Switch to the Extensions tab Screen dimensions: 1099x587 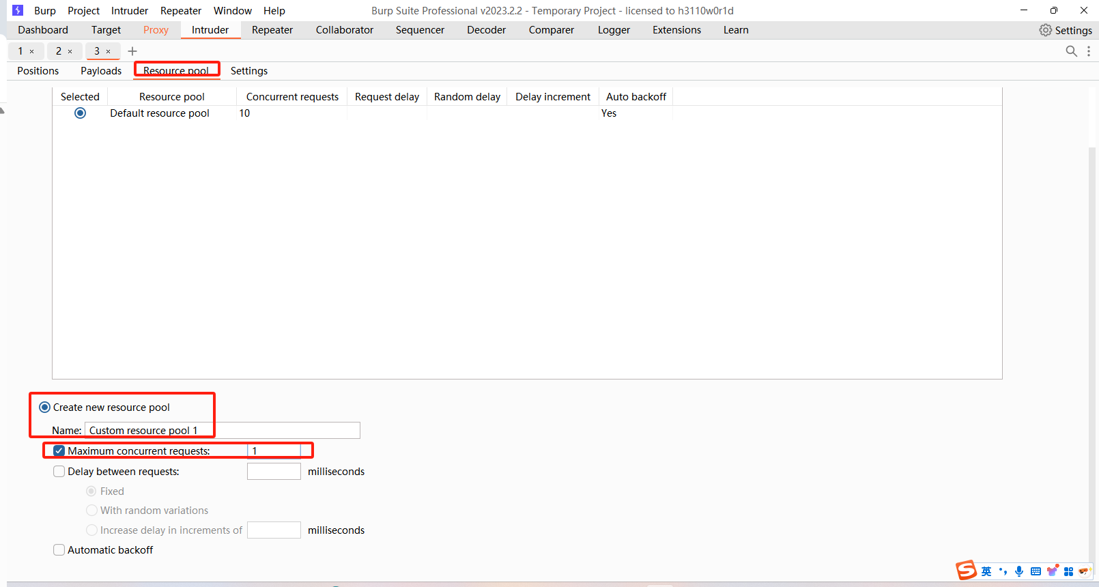676,30
